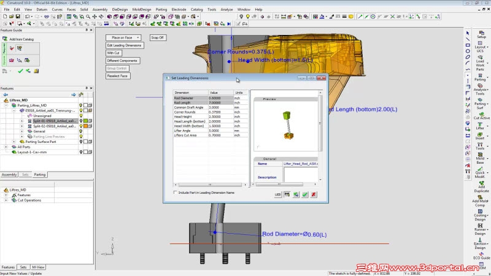The width and height of the screenshot is (491, 276).
Task: Click the Different Components button
Action: (122, 61)
